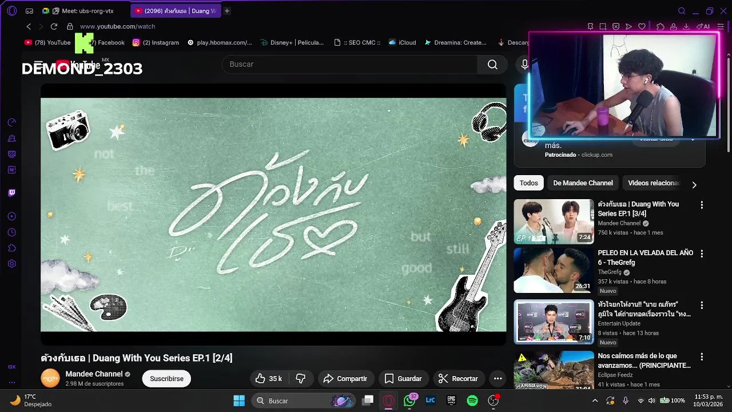
Task: Open the history clock icon in sidebar
Action: click(x=12, y=232)
